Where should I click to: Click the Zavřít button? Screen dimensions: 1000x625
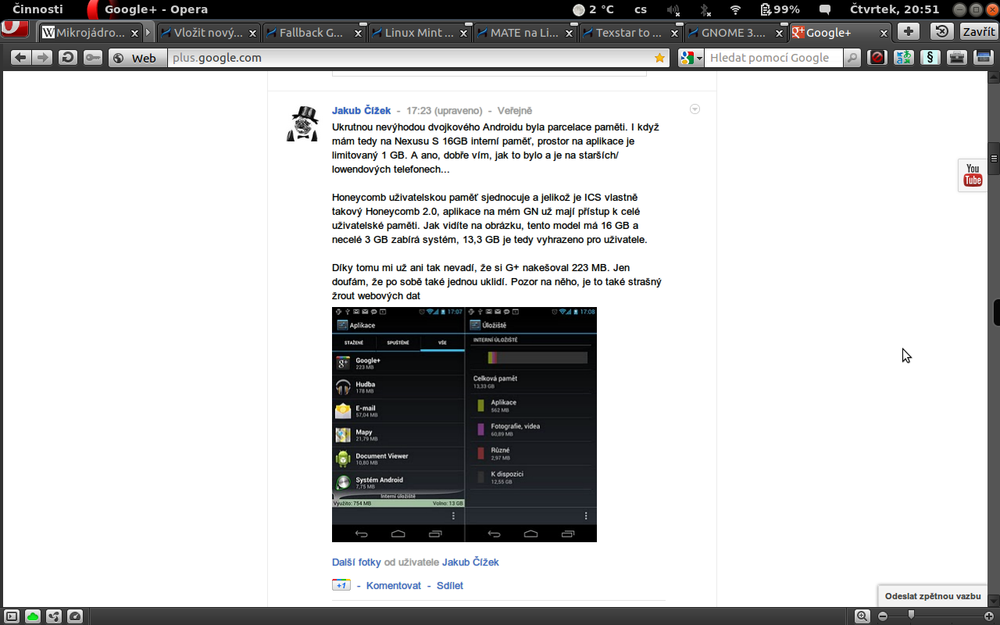coord(978,31)
